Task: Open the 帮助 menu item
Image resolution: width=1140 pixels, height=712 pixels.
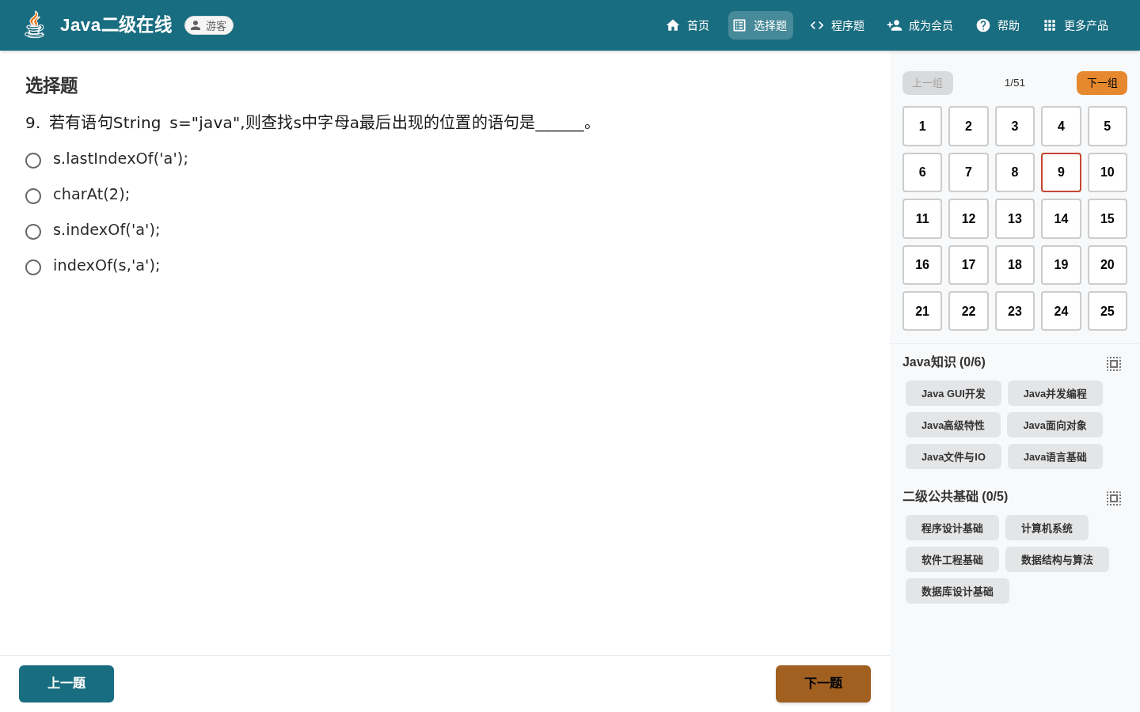Action: [x=997, y=25]
